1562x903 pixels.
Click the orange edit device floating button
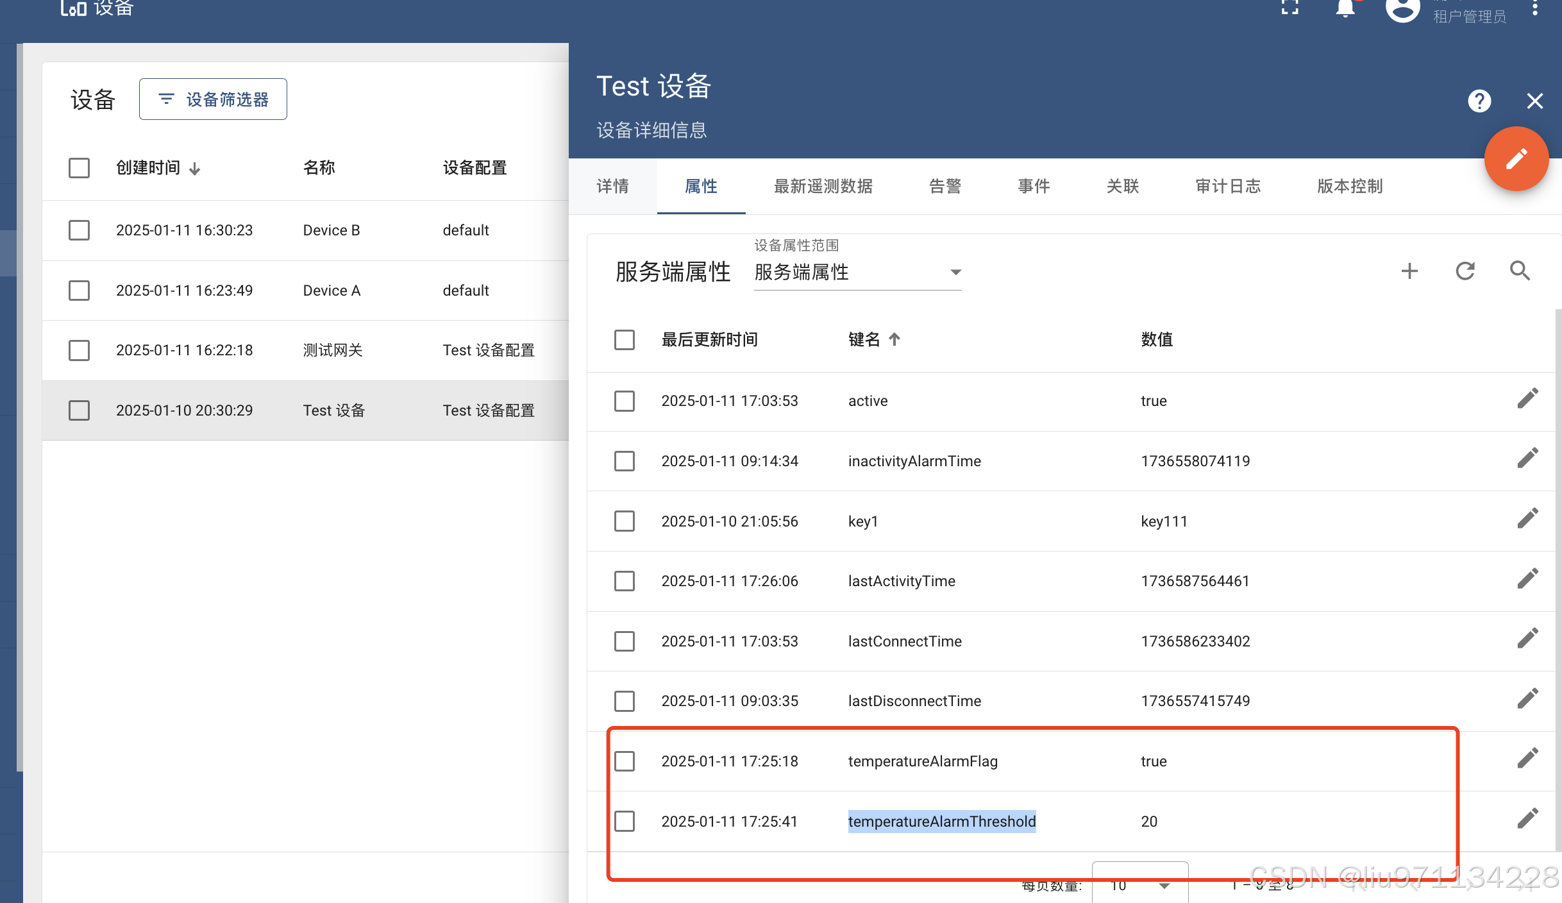[1516, 159]
